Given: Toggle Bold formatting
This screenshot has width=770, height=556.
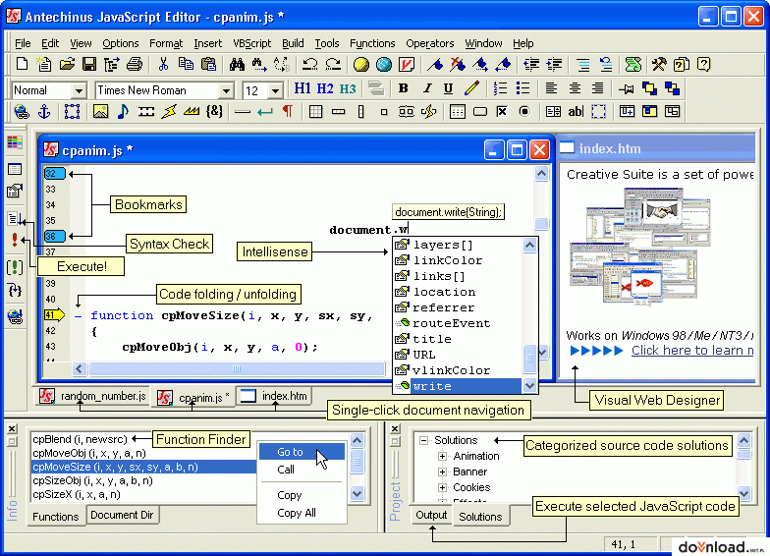Looking at the screenshot, I should (403, 88).
